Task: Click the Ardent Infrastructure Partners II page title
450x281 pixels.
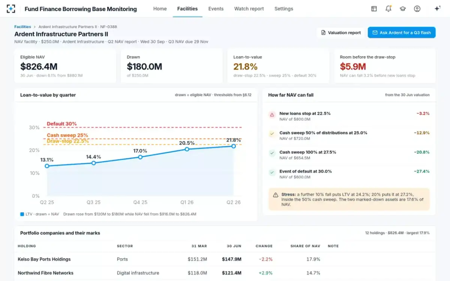Action: point(61,34)
